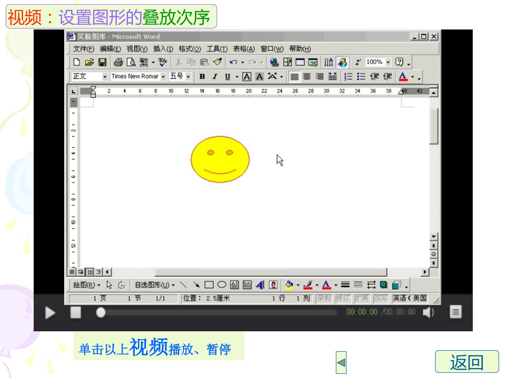This screenshot has width=505, height=379.
Task: Select the Rectangle drawing tool
Action: pyautogui.click(x=209, y=285)
